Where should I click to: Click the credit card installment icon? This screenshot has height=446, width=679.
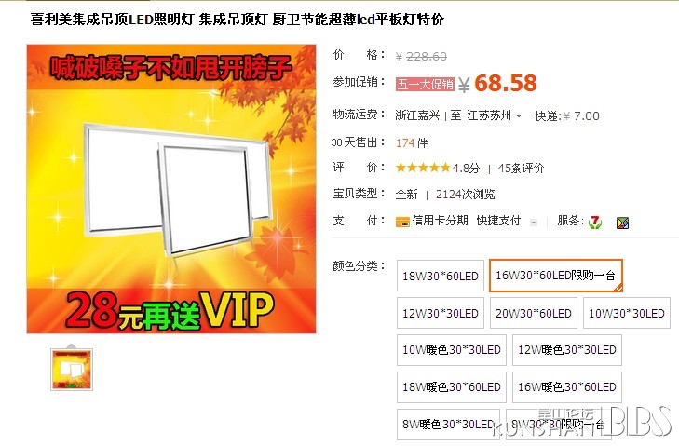coord(402,222)
